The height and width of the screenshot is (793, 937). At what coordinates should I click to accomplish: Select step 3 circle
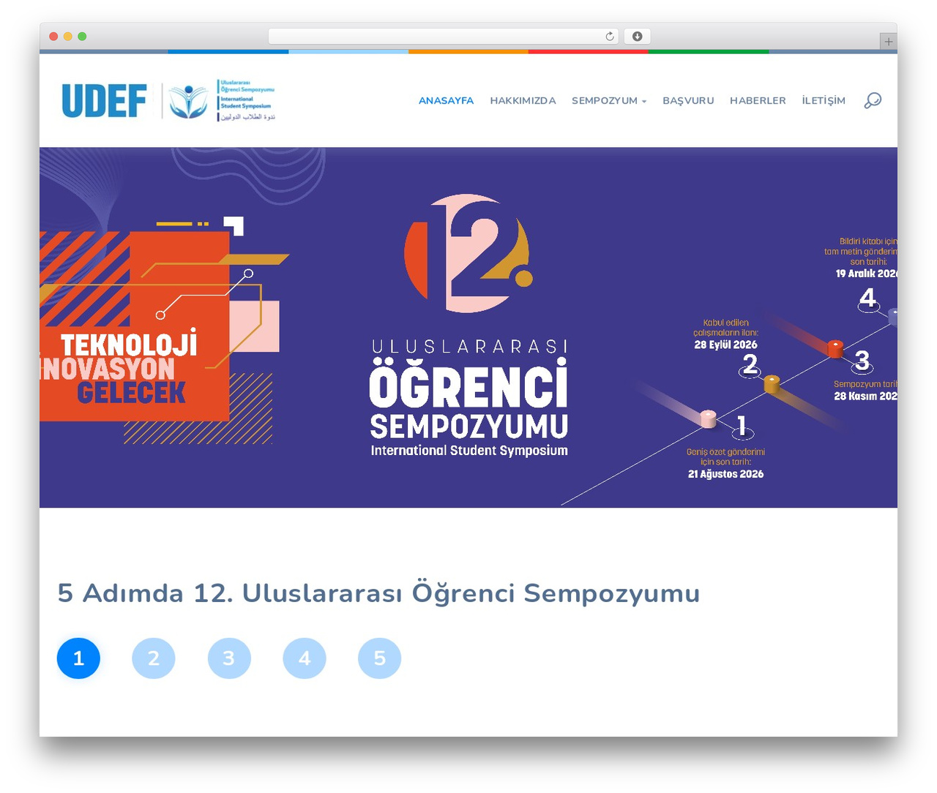[229, 658]
